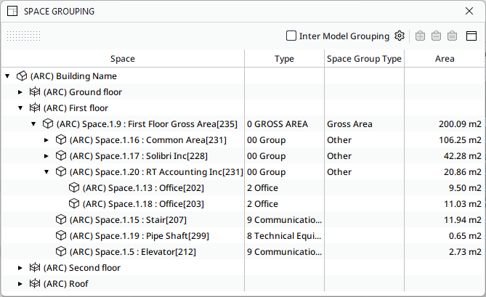Screen dimensions: 486x297
Task: Sort by the Space column header
Action: [123, 59]
